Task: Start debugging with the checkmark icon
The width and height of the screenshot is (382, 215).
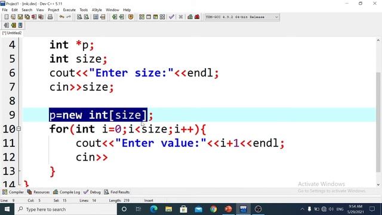Action: [171, 17]
